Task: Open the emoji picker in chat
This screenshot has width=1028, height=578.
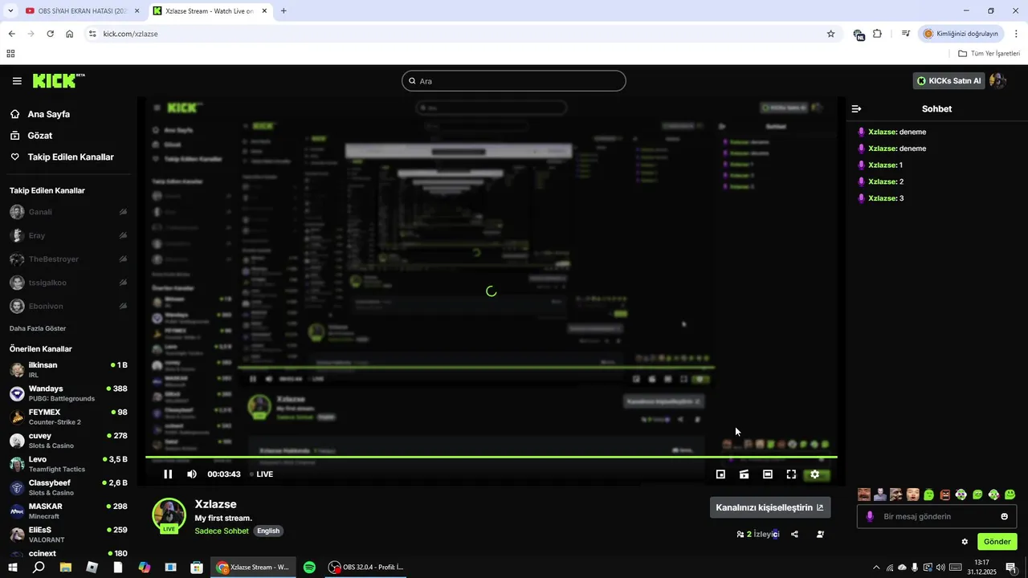Action: (1004, 516)
